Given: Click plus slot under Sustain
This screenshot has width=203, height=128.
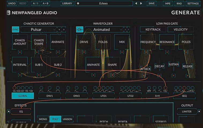Looking at the screenshot, I should [x=174, y=75].
